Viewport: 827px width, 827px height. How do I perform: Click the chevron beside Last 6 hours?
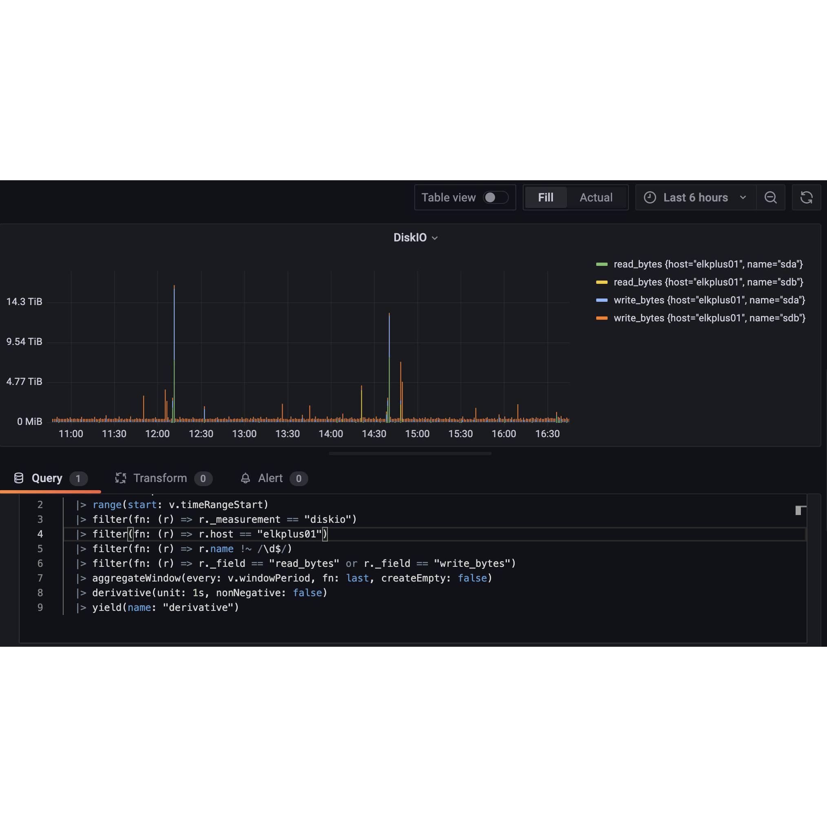(743, 197)
